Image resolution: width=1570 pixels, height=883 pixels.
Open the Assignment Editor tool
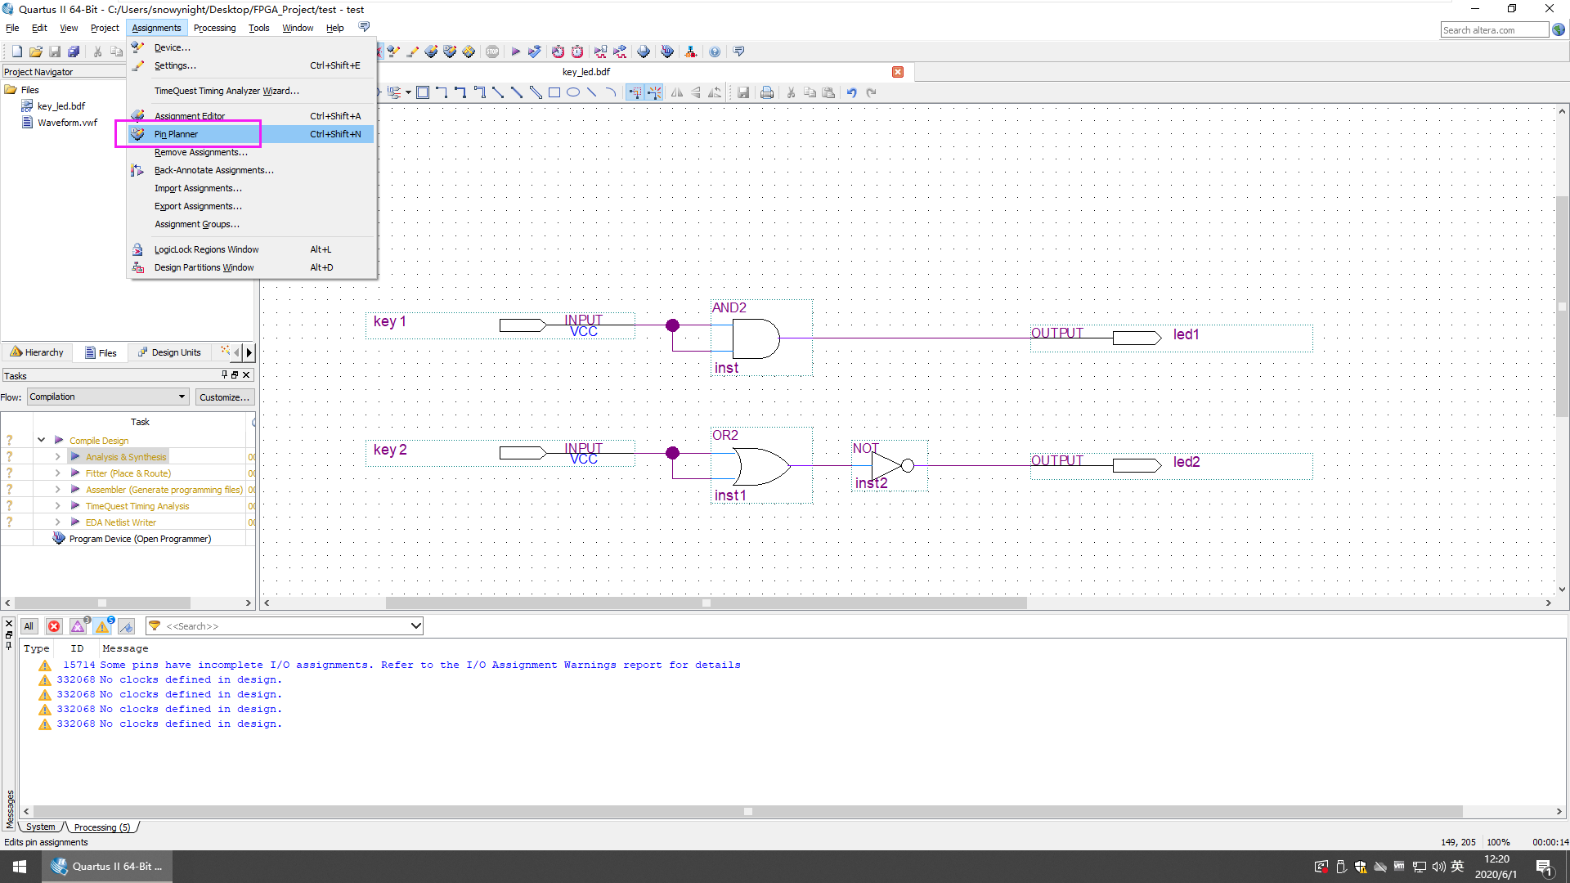coord(190,115)
